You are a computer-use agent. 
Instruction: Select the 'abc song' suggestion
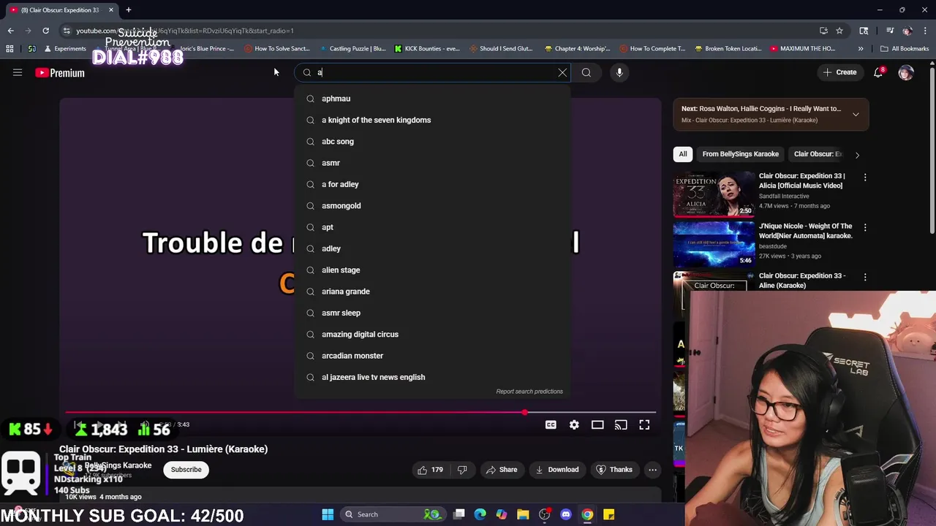pos(432,141)
